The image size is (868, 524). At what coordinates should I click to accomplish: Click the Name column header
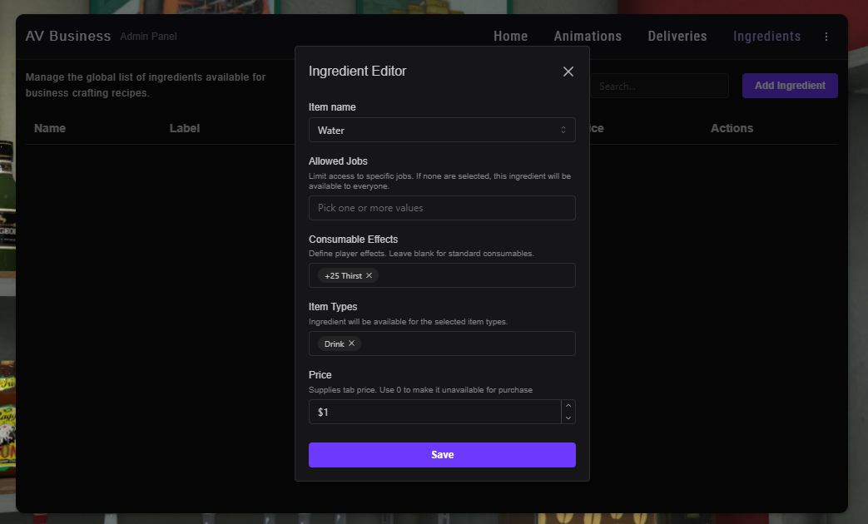[x=50, y=128]
